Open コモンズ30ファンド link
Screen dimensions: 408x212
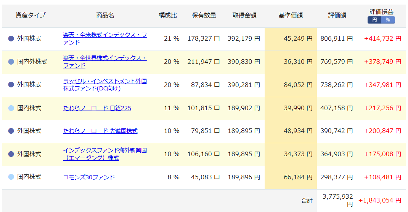[89, 177]
